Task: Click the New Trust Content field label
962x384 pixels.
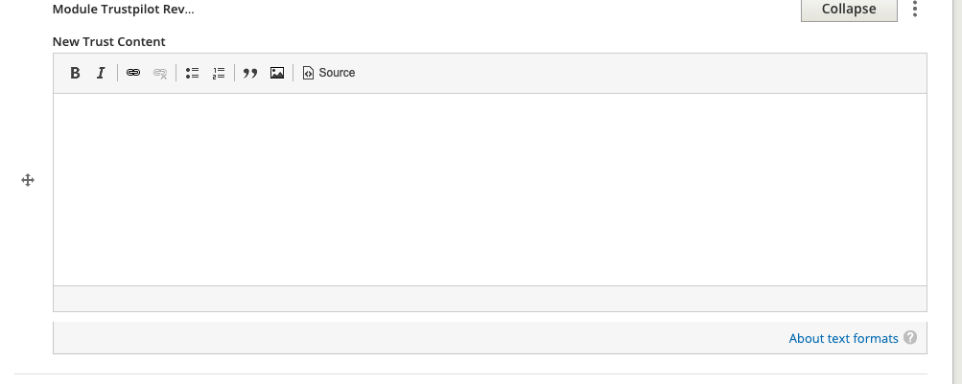Action: tap(108, 41)
